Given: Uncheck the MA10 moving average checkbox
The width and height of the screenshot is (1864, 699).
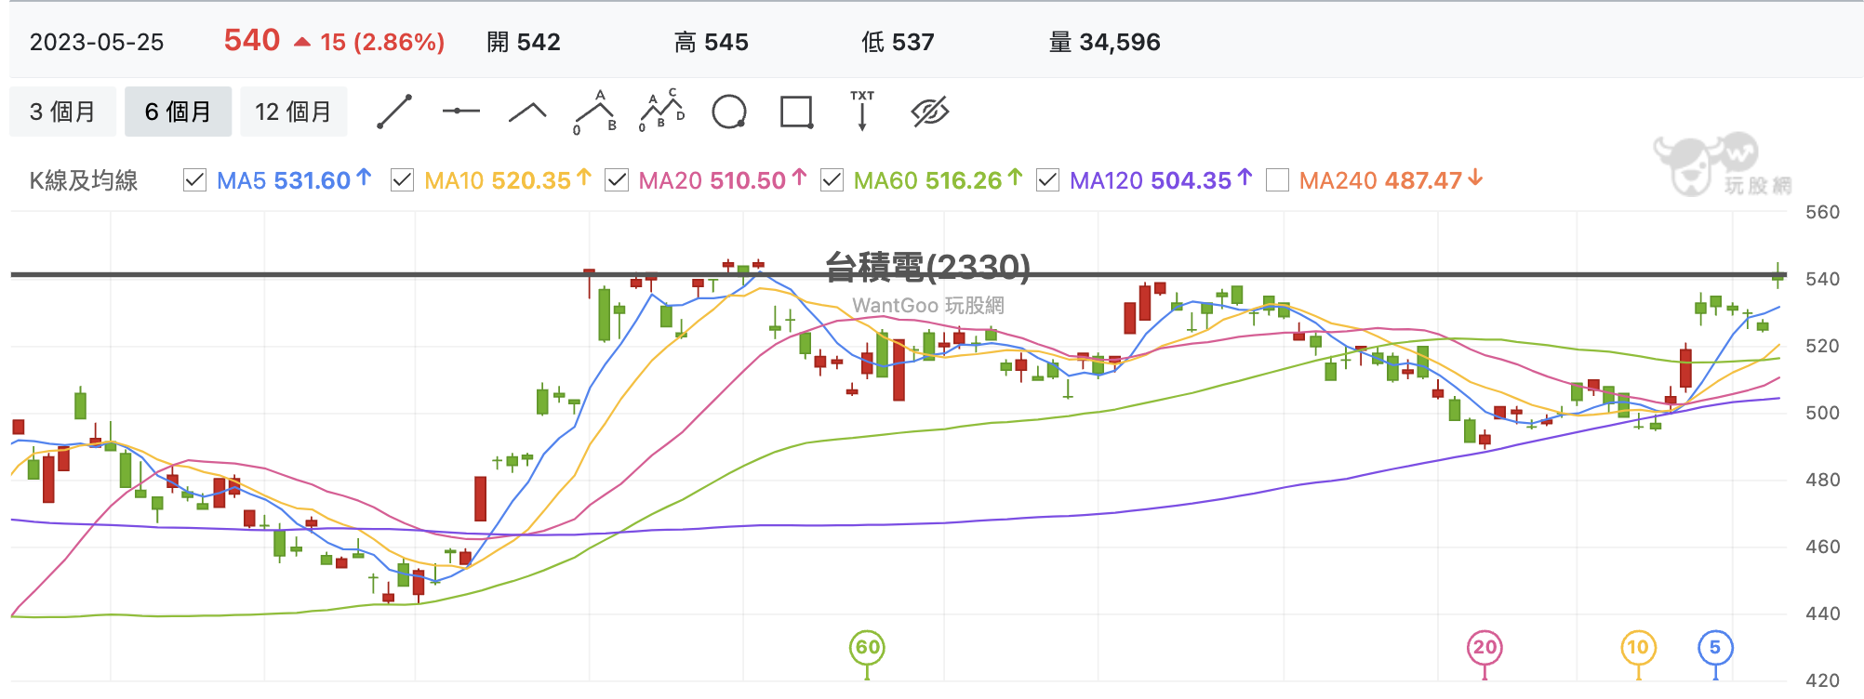Looking at the screenshot, I should (x=402, y=179).
